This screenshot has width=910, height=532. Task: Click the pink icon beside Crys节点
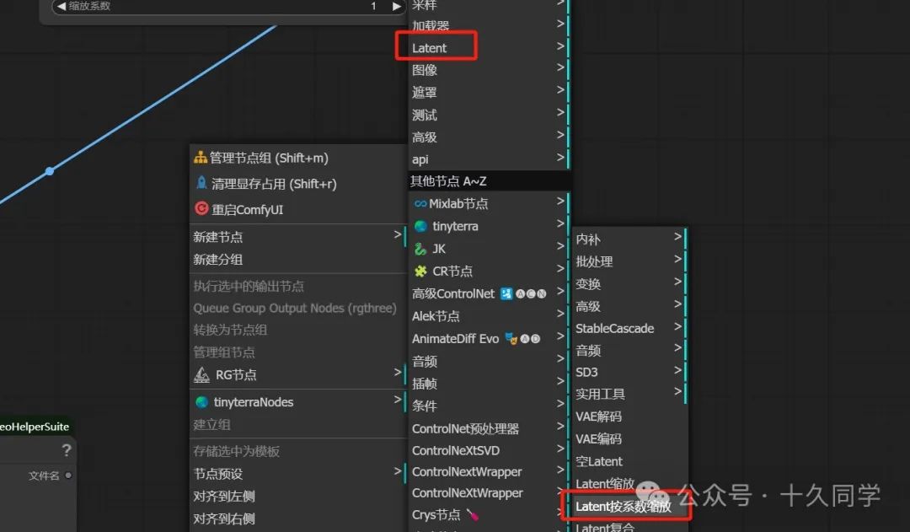pyautogui.click(x=473, y=514)
